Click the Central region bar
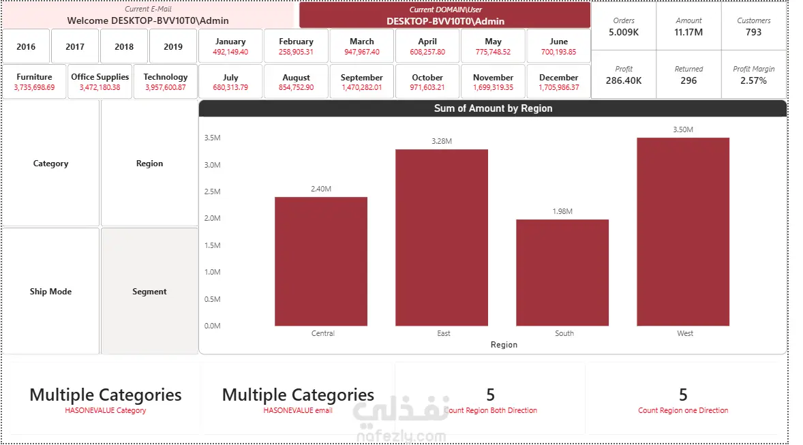This screenshot has width=803, height=445. [321, 261]
